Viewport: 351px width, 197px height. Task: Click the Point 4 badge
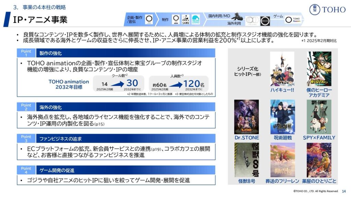pyautogui.click(x=26, y=170)
